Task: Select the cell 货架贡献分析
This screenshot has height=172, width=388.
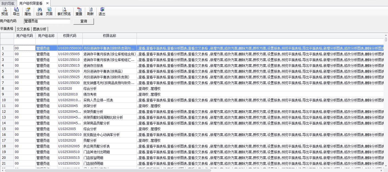Action: (x=110, y=112)
